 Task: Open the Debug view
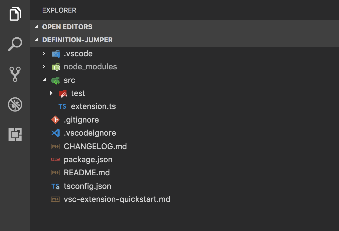click(x=15, y=104)
